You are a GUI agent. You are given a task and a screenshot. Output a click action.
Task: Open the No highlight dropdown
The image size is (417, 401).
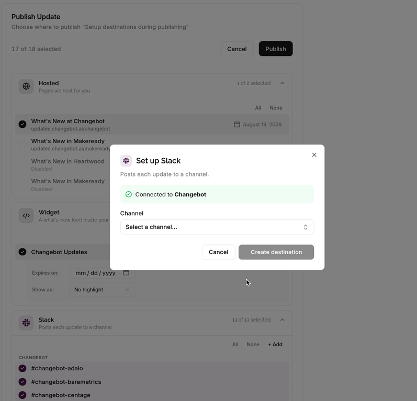tap(103, 290)
